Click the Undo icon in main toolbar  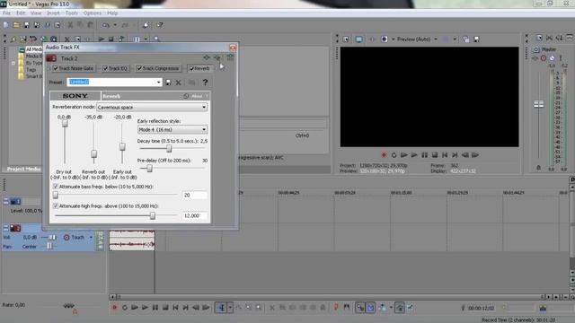106,25
